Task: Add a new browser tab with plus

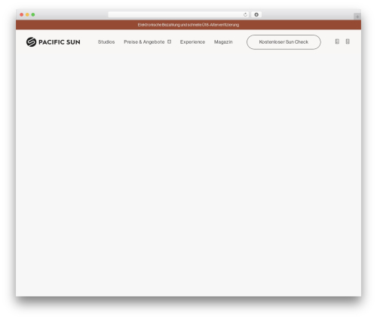Action: click(357, 17)
